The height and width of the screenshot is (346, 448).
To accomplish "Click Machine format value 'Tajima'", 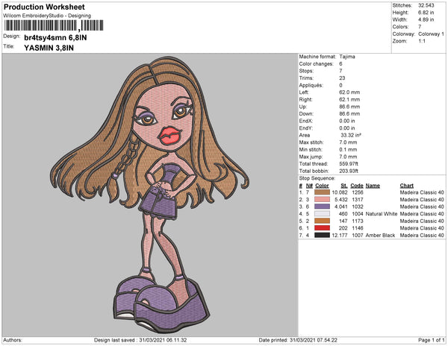I will [x=347, y=57].
